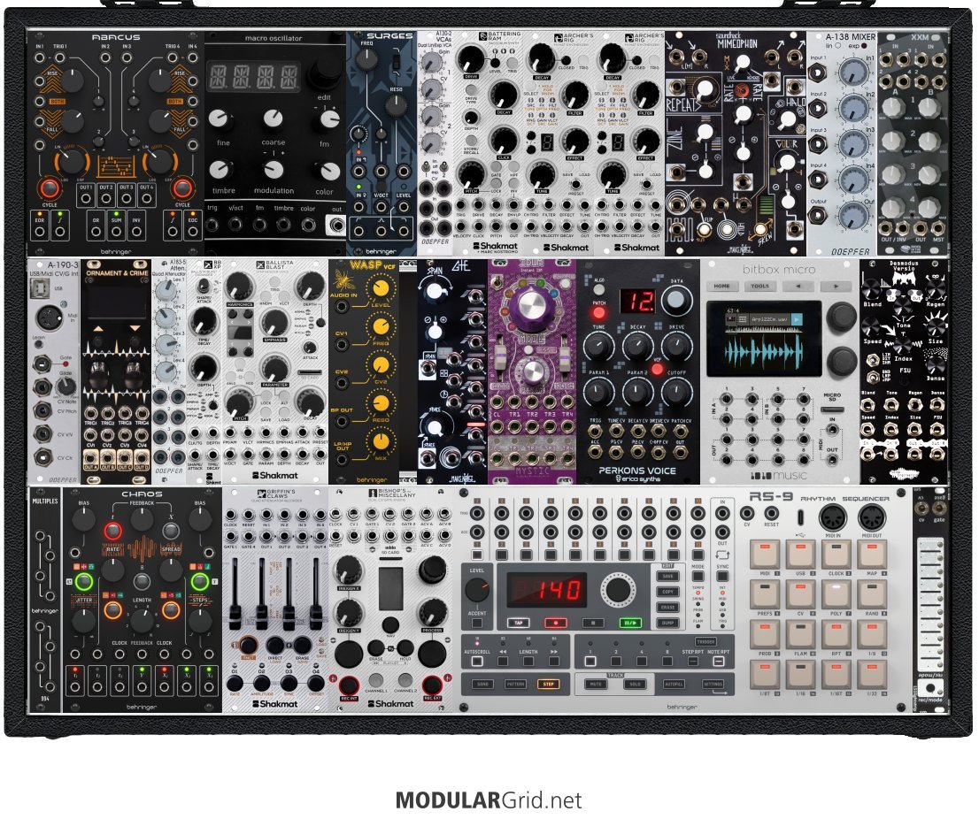
Task: Toggle the ACCENT button below LEVEL knob
Action: (x=477, y=623)
